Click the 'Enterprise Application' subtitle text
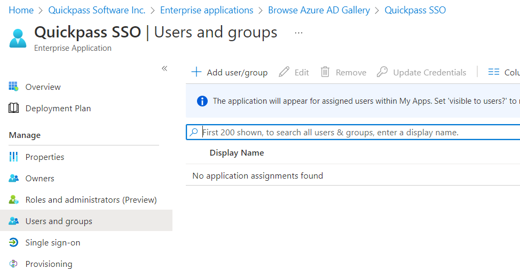Viewport: 520px width, 269px height. click(73, 48)
